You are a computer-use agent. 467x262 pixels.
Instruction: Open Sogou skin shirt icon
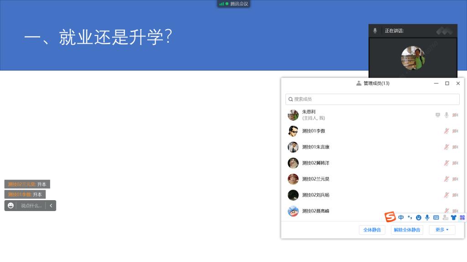pyautogui.click(x=453, y=217)
